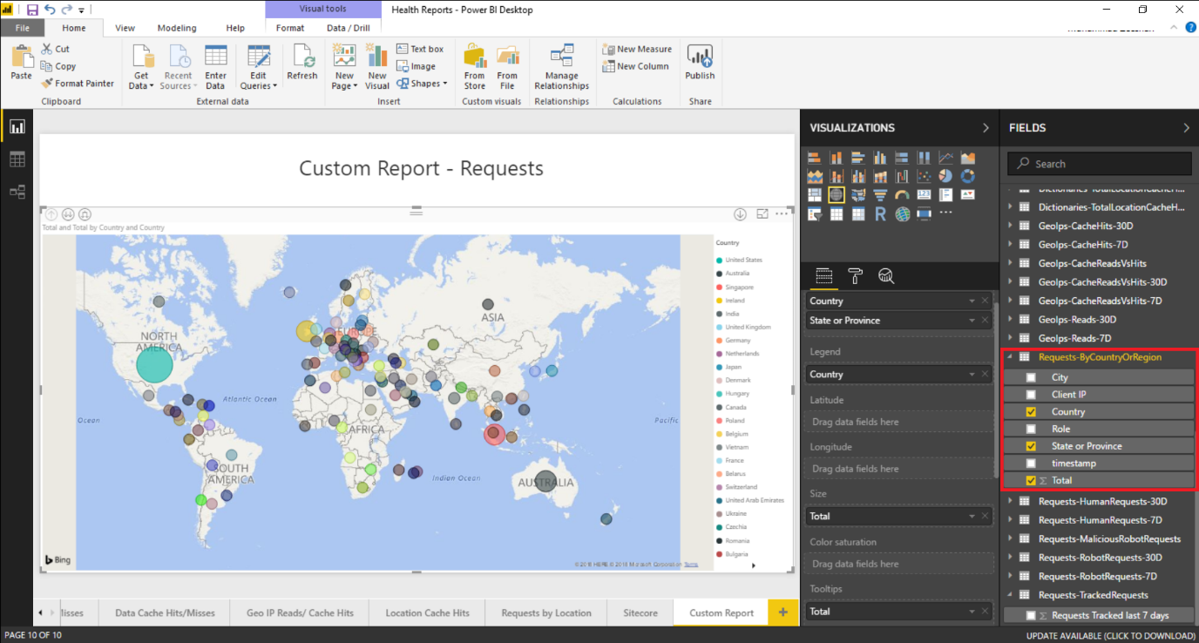
Task: Select the R script visual icon
Action: [880, 213]
